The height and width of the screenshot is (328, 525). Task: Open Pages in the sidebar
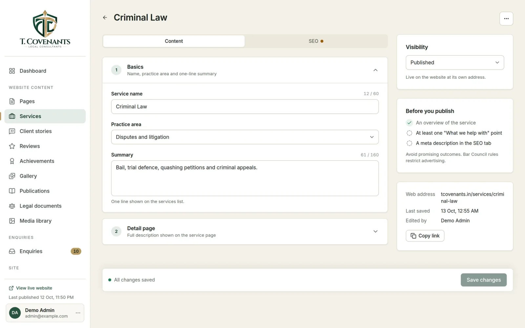45,101
